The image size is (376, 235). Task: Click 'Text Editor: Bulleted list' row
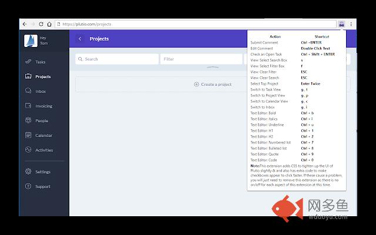[297, 148]
